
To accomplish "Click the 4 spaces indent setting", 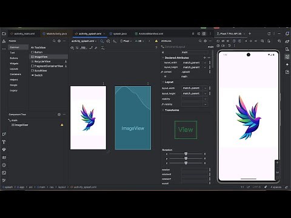I will pos(276,187).
